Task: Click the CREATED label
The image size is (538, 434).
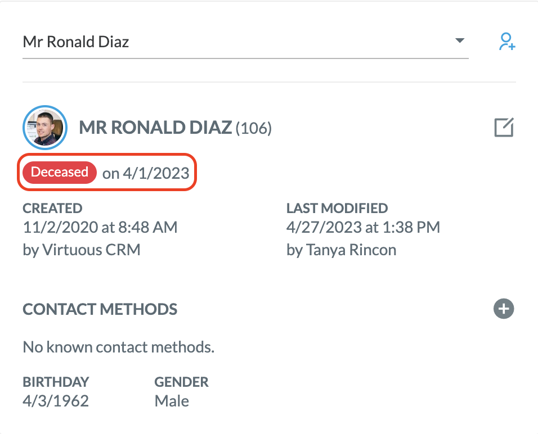Action: pyautogui.click(x=52, y=208)
